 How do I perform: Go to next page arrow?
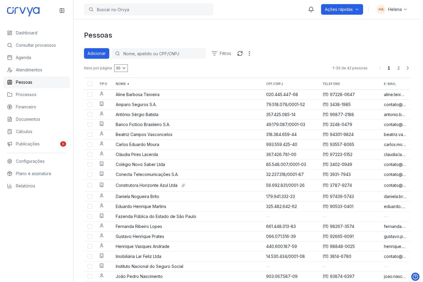click(x=407, y=68)
